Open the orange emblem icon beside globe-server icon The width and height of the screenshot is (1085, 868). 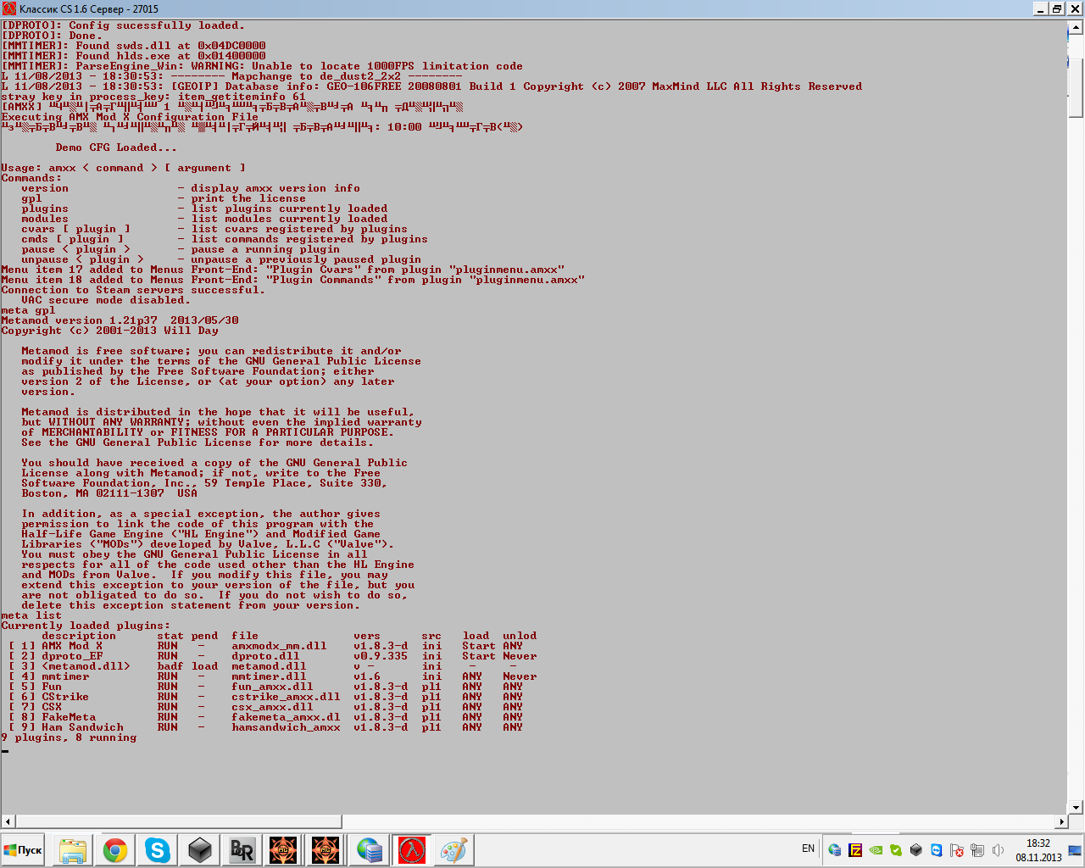[326, 850]
